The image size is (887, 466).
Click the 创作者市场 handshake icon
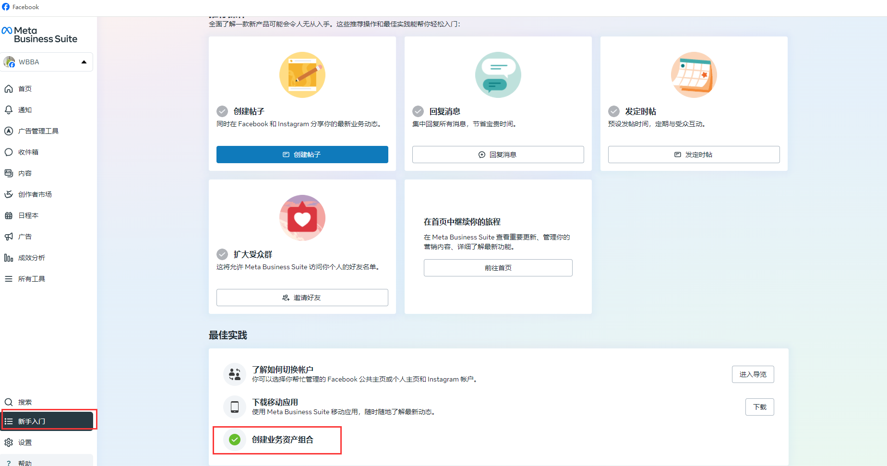pyautogui.click(x=9, y=194)
